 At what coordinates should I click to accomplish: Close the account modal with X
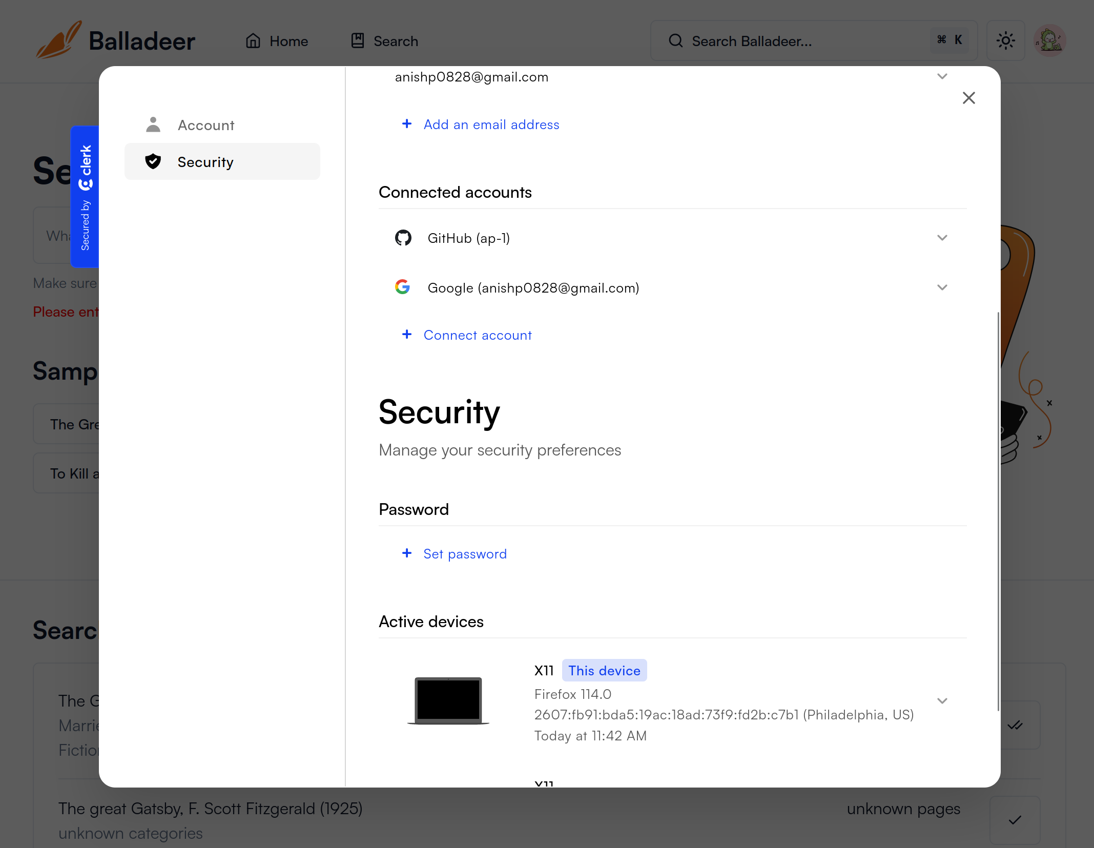tap(968, 98)
